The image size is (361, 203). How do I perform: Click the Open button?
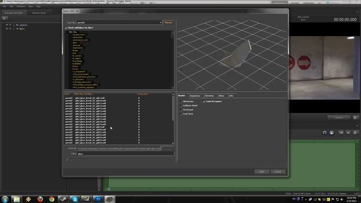[x=262, y=171]
